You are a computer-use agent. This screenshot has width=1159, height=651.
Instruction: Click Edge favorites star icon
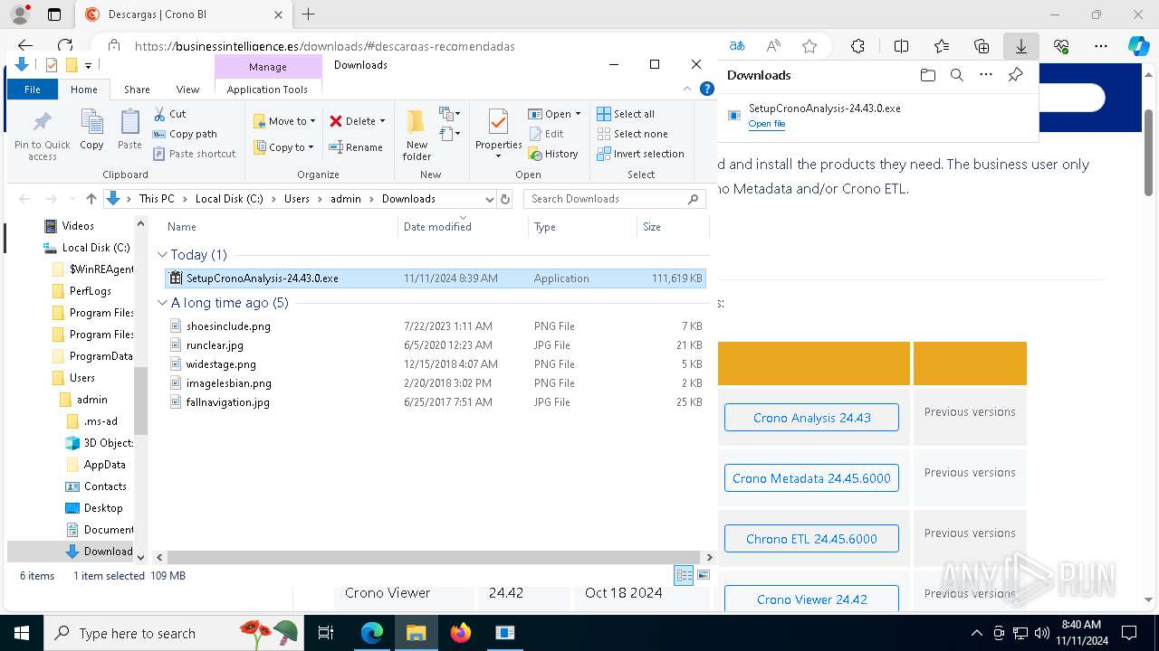(x=809, y=46)
